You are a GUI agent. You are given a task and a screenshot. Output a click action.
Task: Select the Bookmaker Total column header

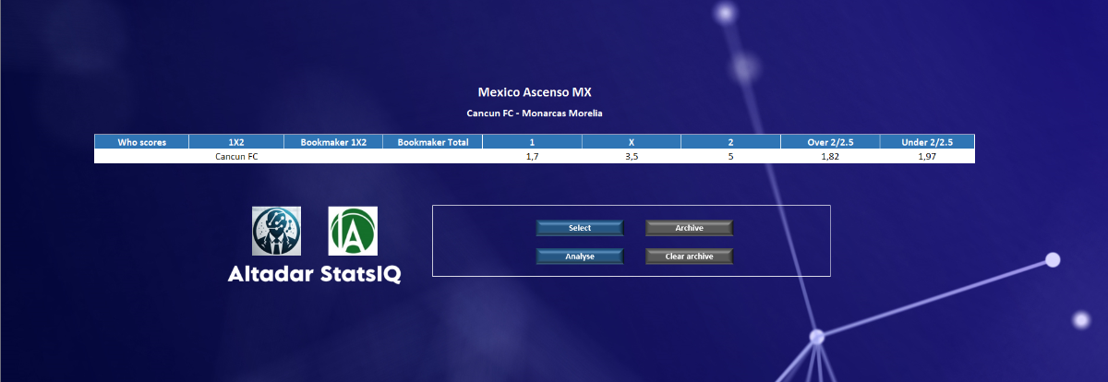coord(433,142)
